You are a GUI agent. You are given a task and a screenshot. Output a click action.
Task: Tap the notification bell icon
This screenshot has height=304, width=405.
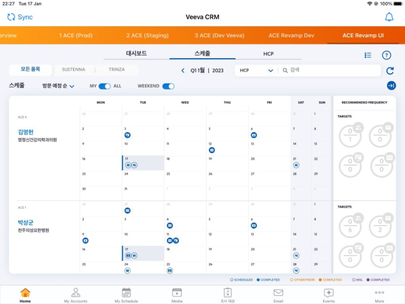[x=389, y=17]
